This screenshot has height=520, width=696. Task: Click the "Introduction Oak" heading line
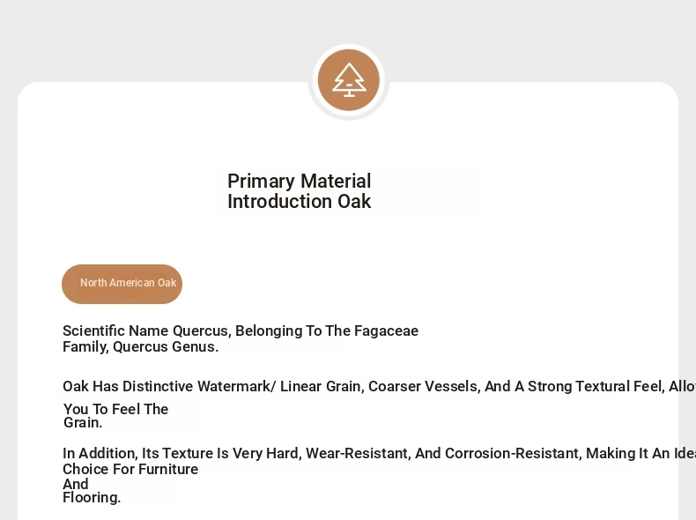[299, 202]
